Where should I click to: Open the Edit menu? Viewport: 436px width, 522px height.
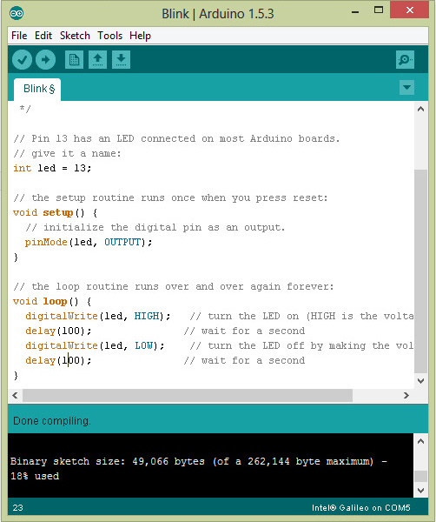coord(43,36)
